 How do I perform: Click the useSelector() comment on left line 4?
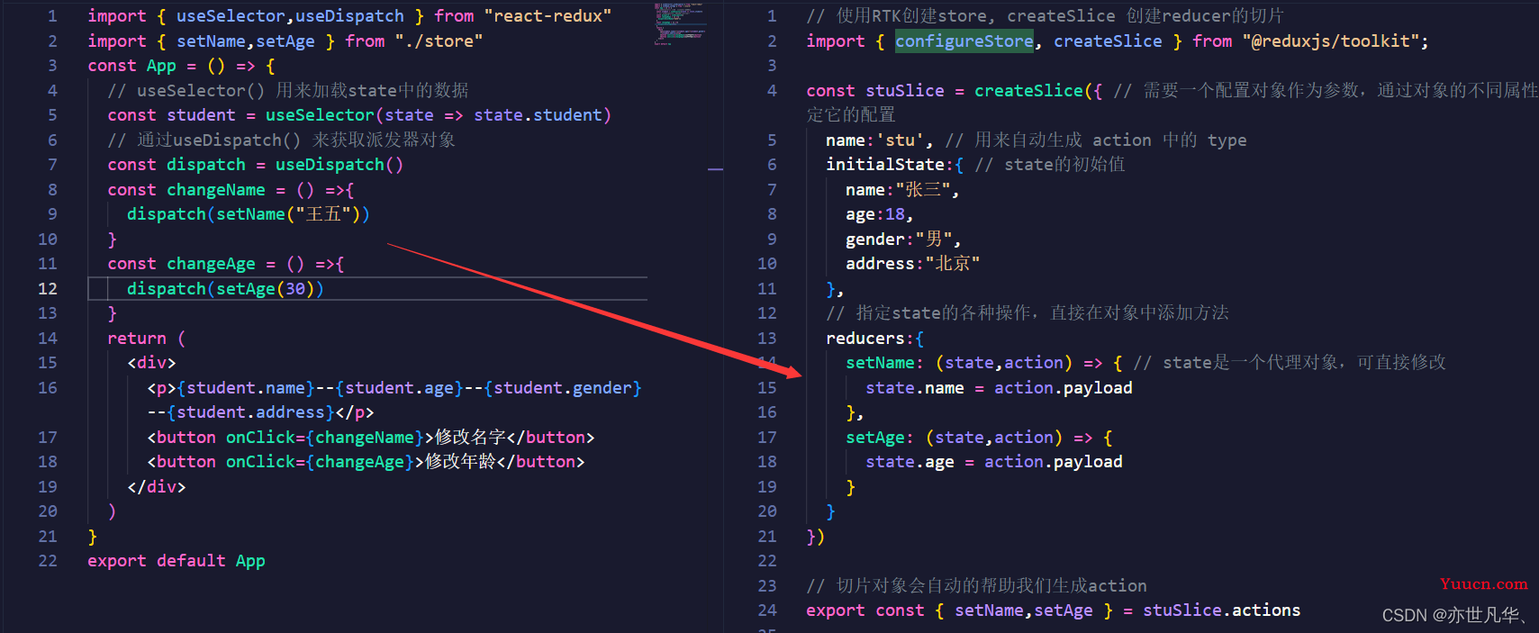coord(288,91)
